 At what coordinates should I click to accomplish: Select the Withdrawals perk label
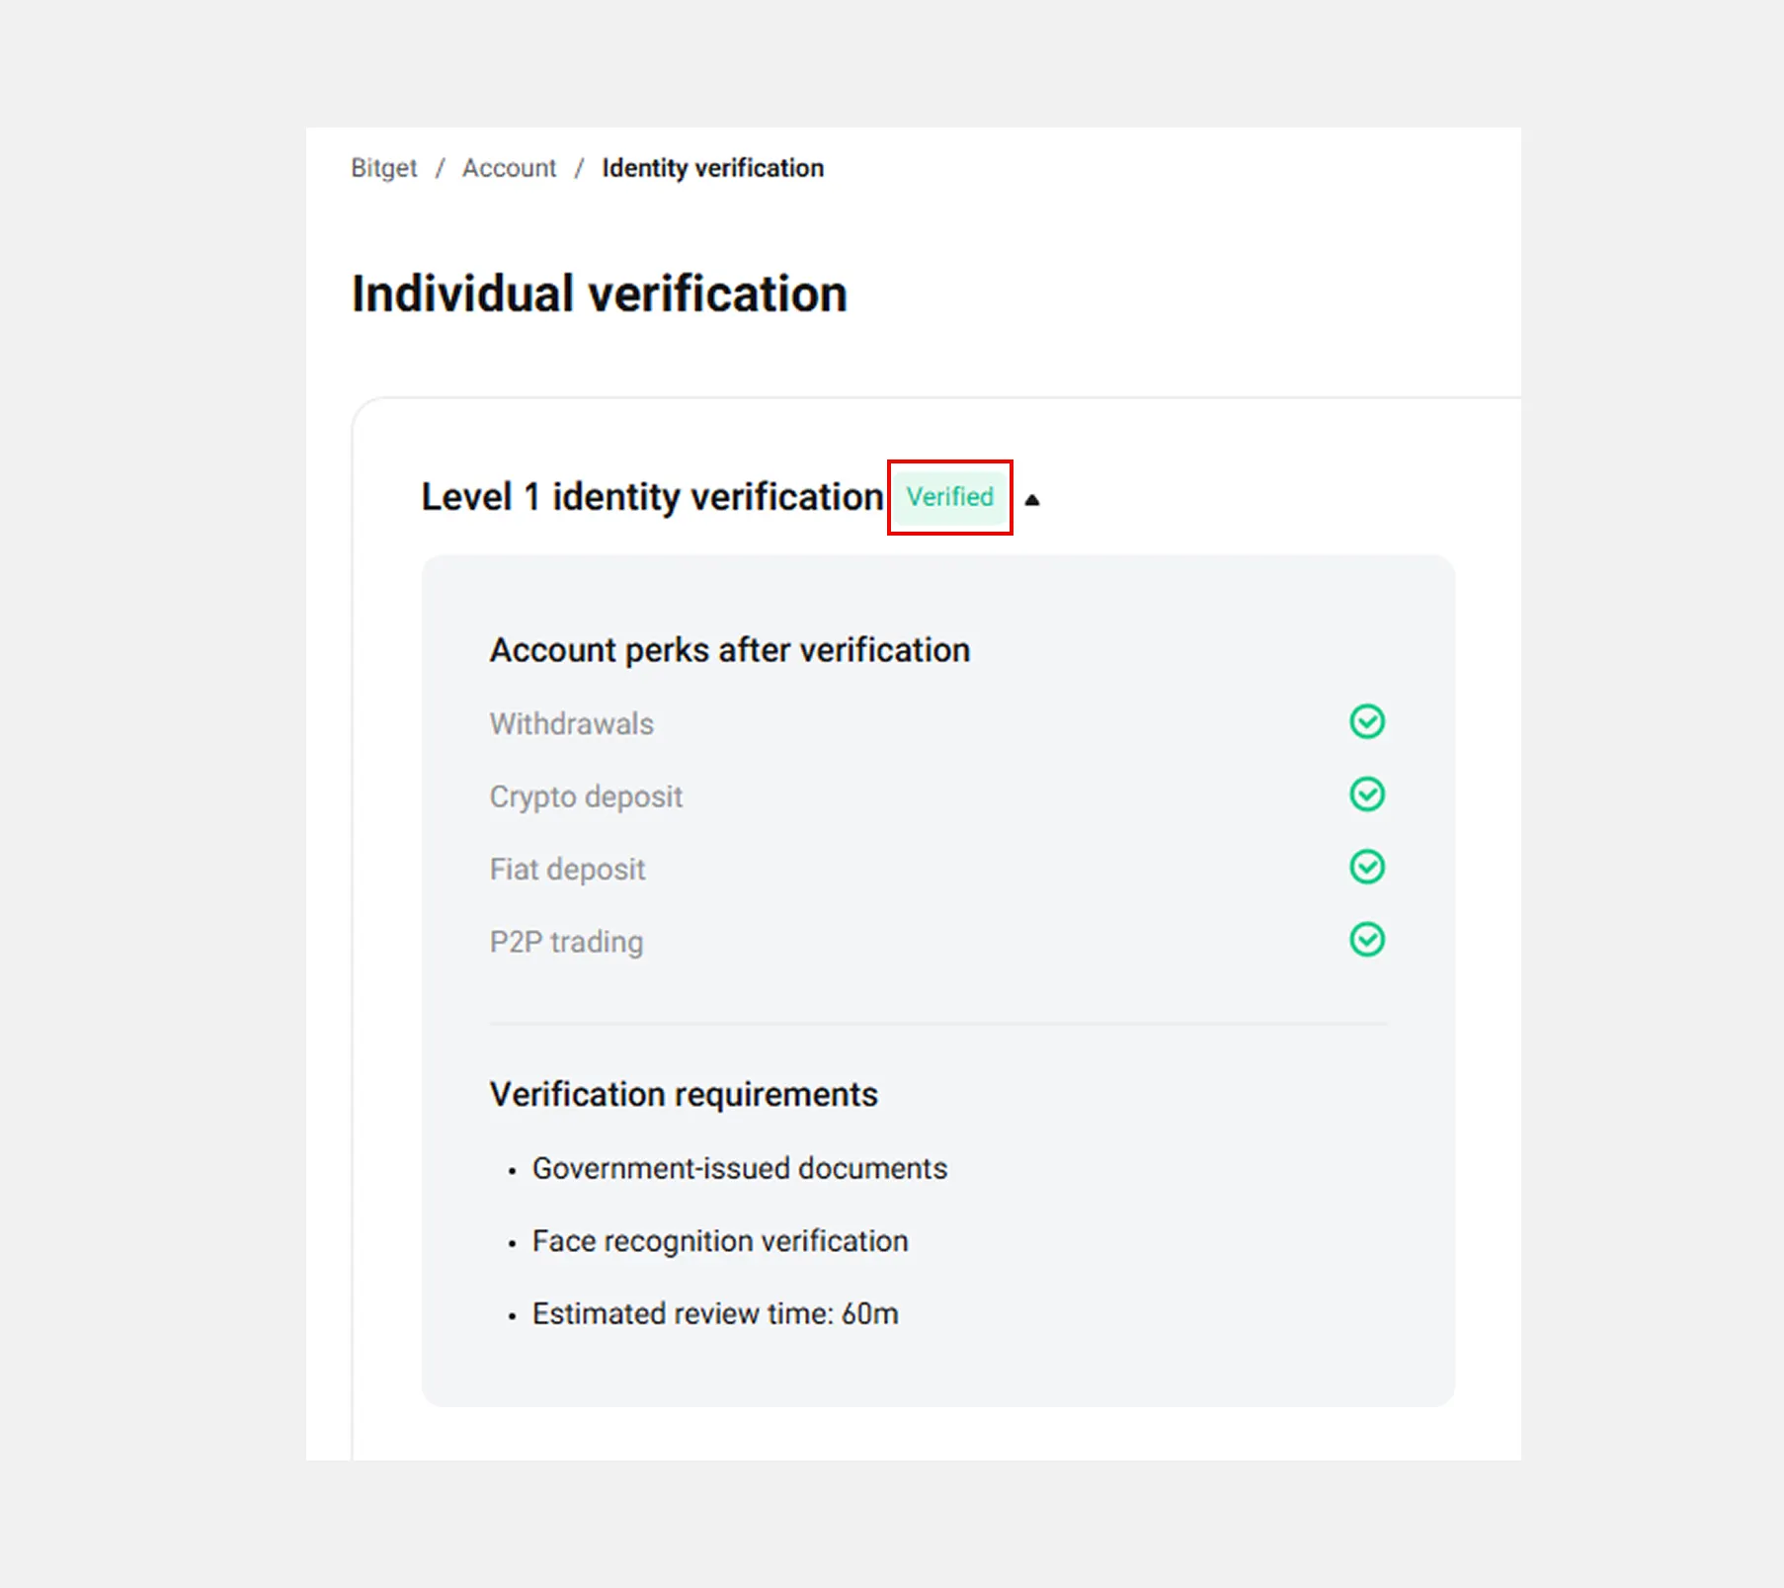tap(572, 724)
